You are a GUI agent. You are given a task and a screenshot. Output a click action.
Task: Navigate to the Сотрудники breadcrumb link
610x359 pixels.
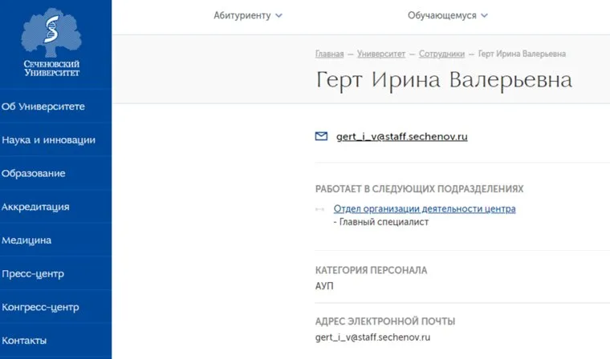[443, 54]
